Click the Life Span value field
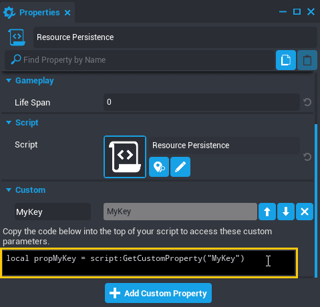This screenshot has width=320, height=307. tap(202, 102)
